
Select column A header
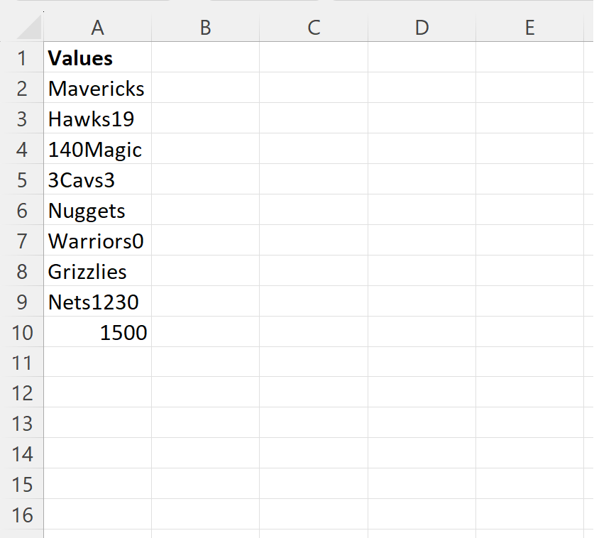pos(97,28)
